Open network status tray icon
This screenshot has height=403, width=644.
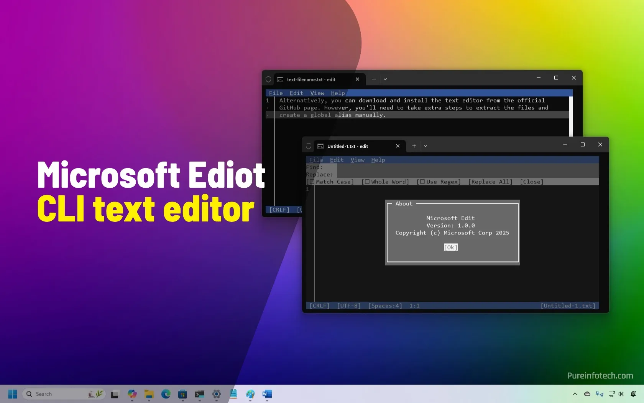click(612, 394)
